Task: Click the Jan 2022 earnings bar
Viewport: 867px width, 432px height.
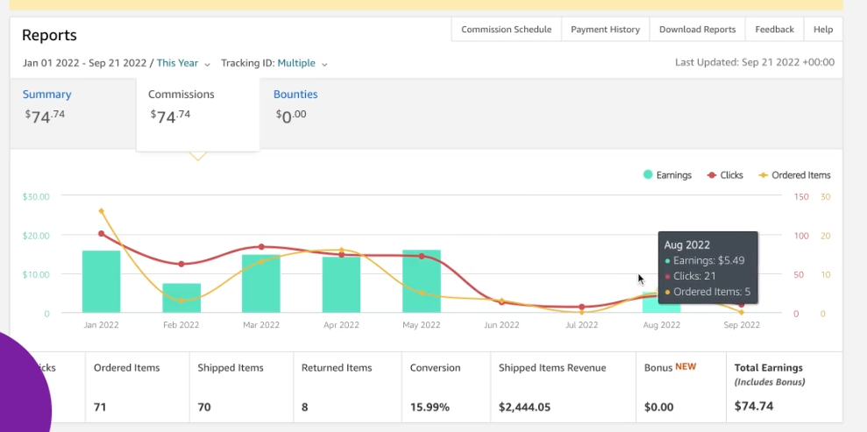Action: (x=101, y=282)
